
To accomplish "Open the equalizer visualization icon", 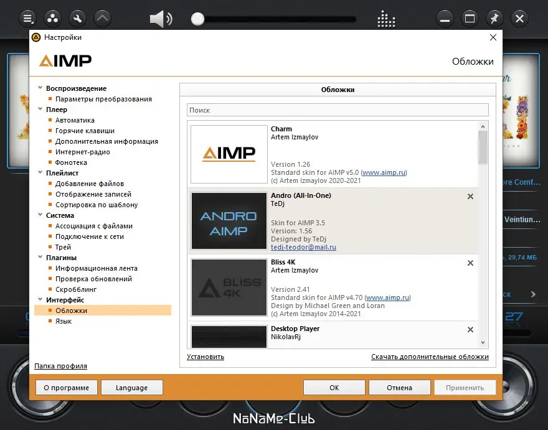I will tap(386, 19).
